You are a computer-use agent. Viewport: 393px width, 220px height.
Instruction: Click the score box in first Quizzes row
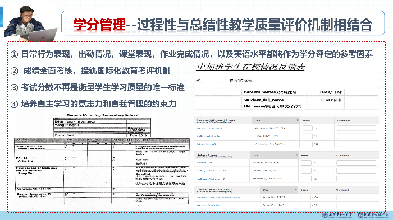point(306,163)
